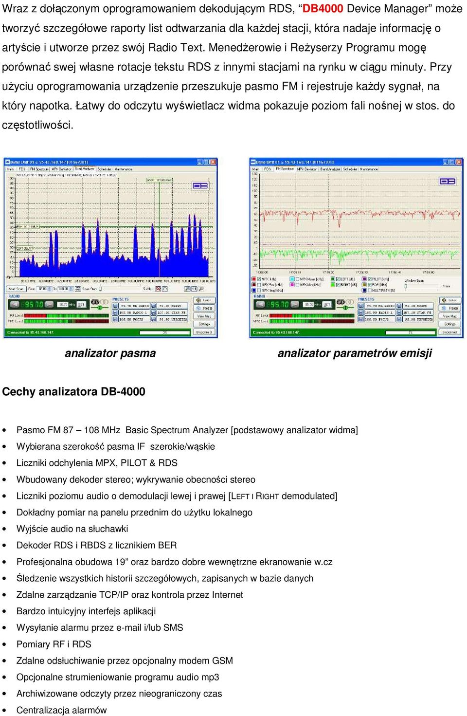Switch to Band Analyzer tab in right window
This screenshot has height=716, width=467.
[330, 169]
